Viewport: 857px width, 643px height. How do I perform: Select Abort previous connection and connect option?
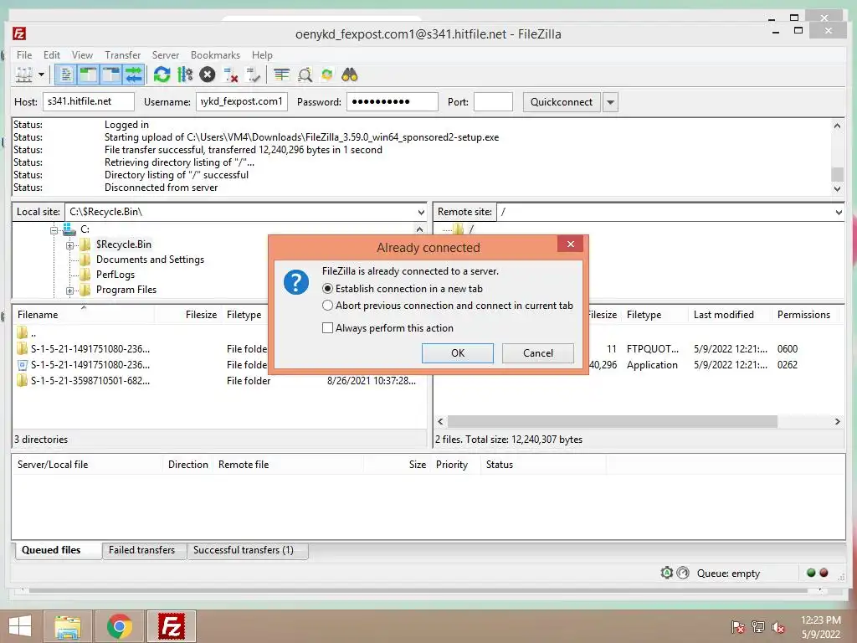448,306
